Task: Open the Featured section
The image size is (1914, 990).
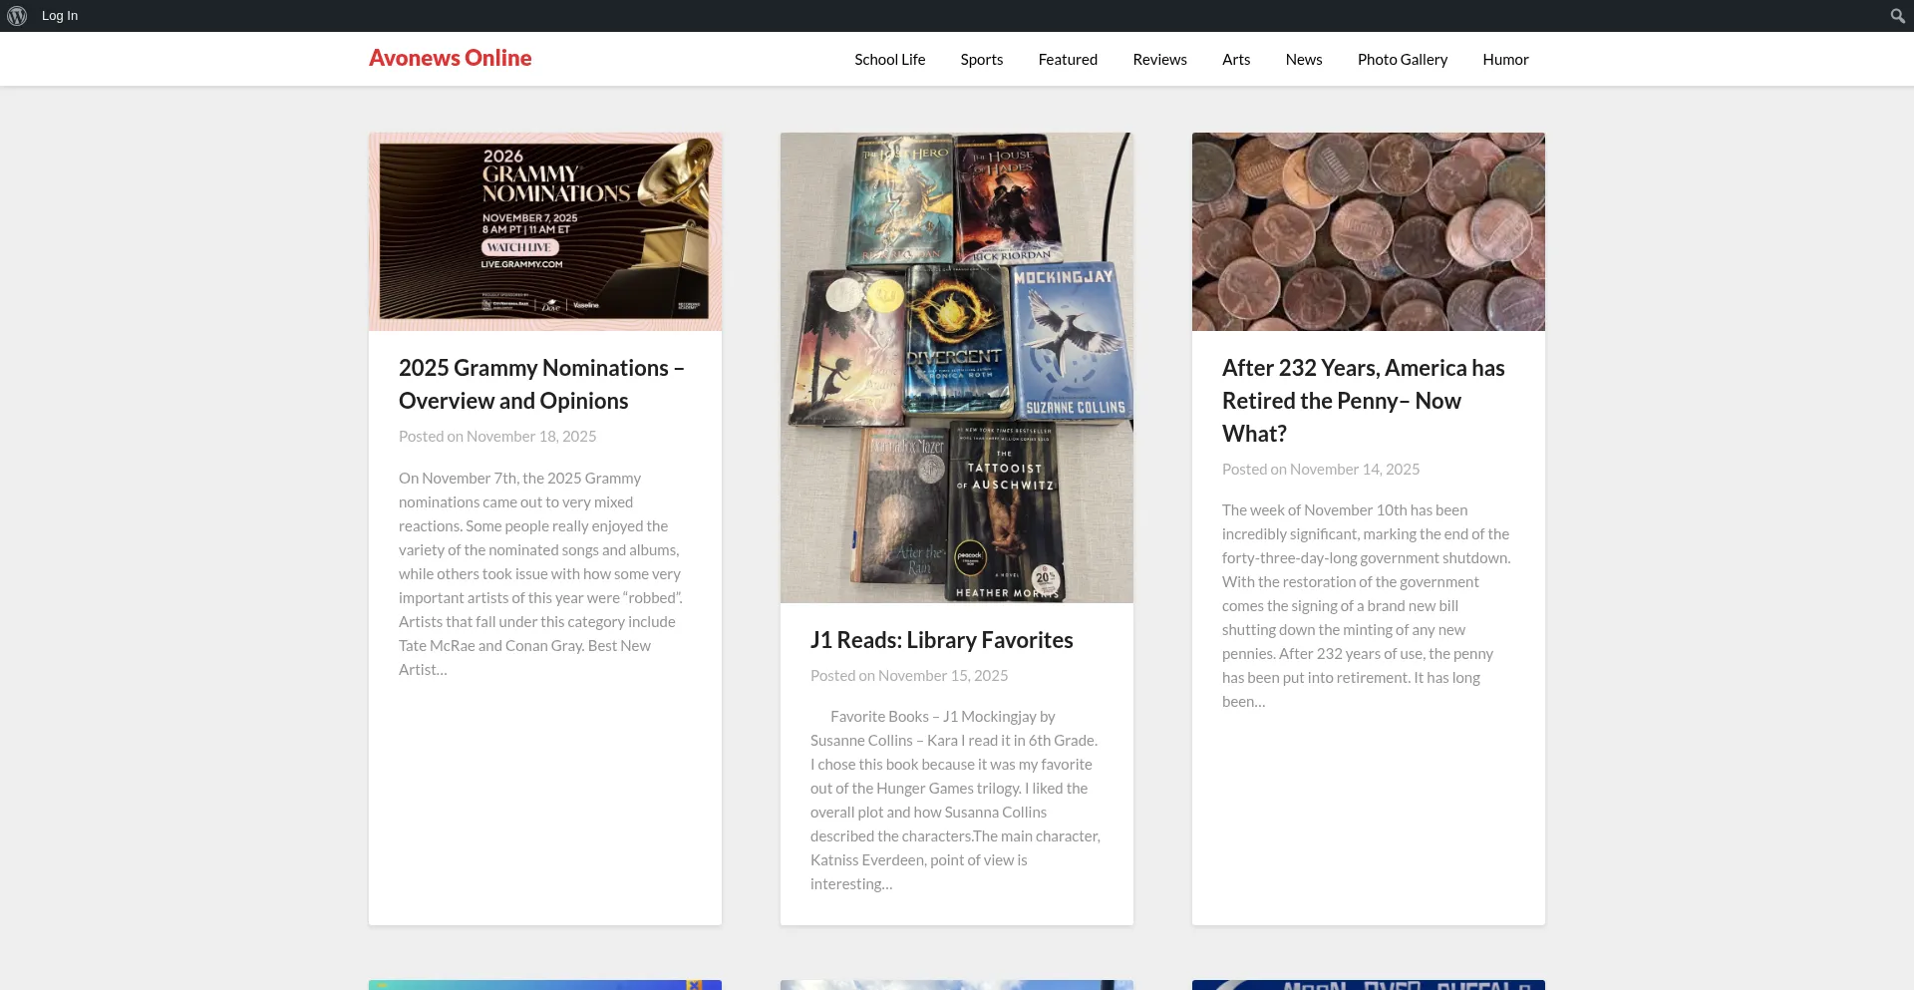Action: point(1068,60)
